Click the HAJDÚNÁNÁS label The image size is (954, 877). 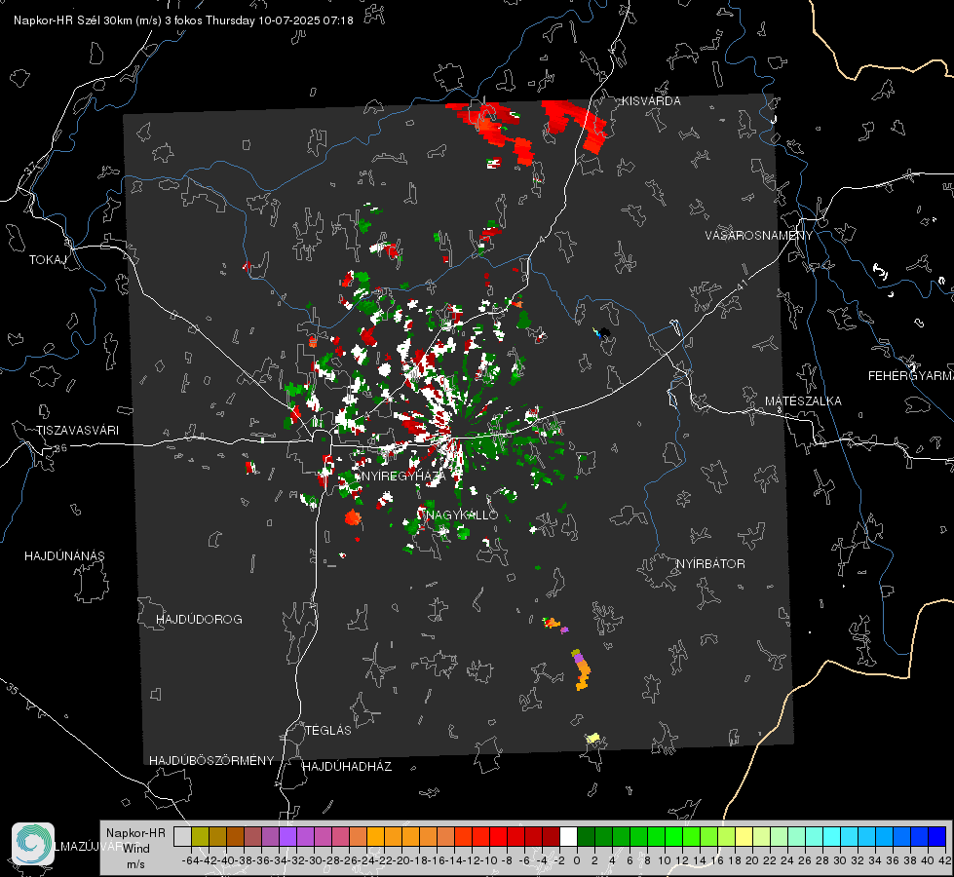point(64,555)
